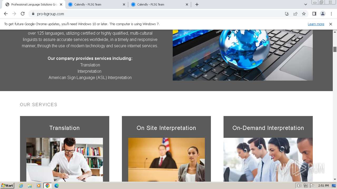
Task: Open the system tray volume icon
Action: pos(299,186)
